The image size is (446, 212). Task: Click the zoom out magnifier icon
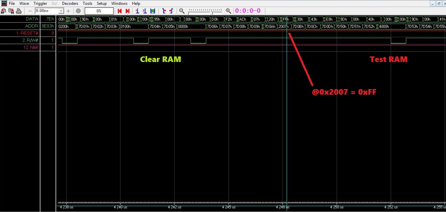click(x=182, y=11)
